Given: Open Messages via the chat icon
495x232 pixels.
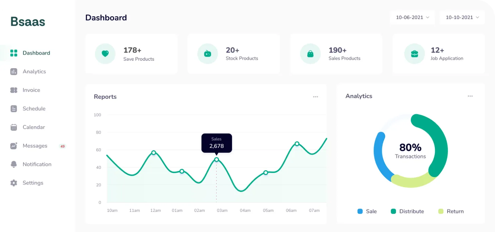Looking at the screenshot, I should coord(14,146).
